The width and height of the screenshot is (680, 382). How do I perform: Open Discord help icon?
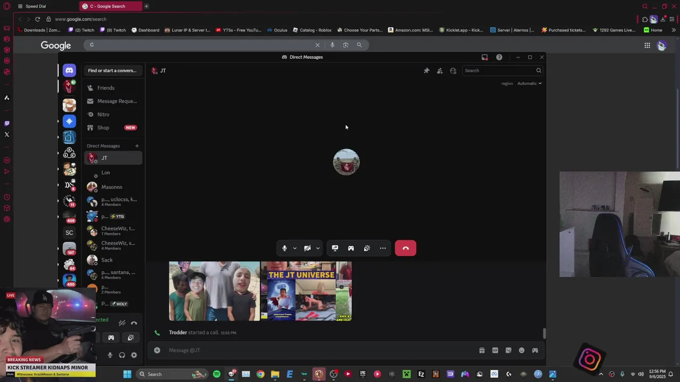click(x=499, y=57)
